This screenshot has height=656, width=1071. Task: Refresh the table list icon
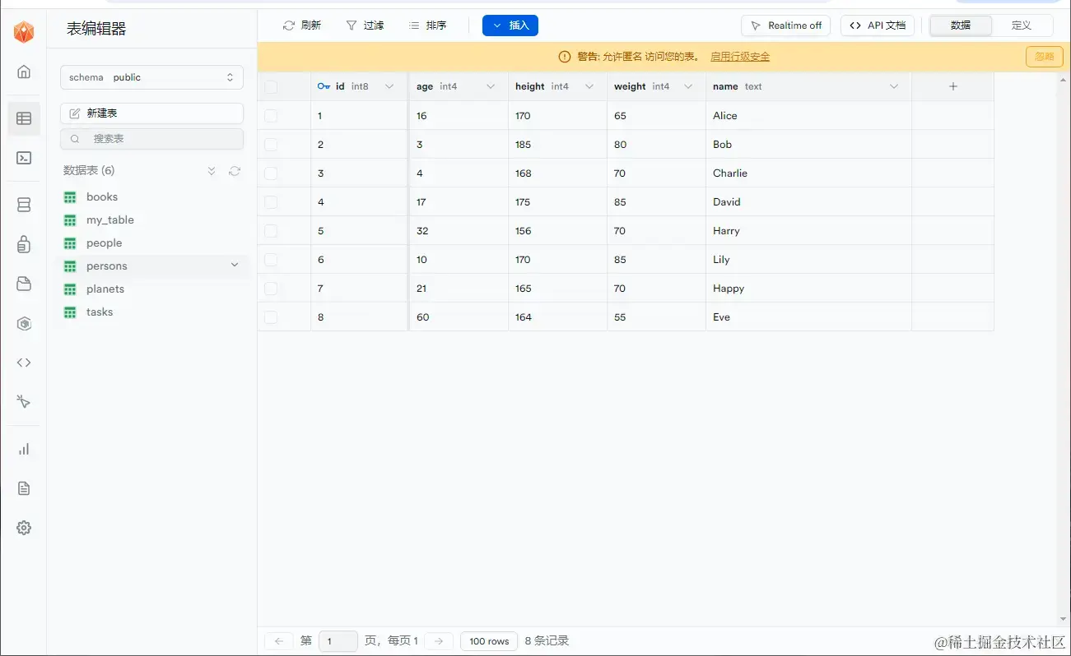[x=235, y=171]
